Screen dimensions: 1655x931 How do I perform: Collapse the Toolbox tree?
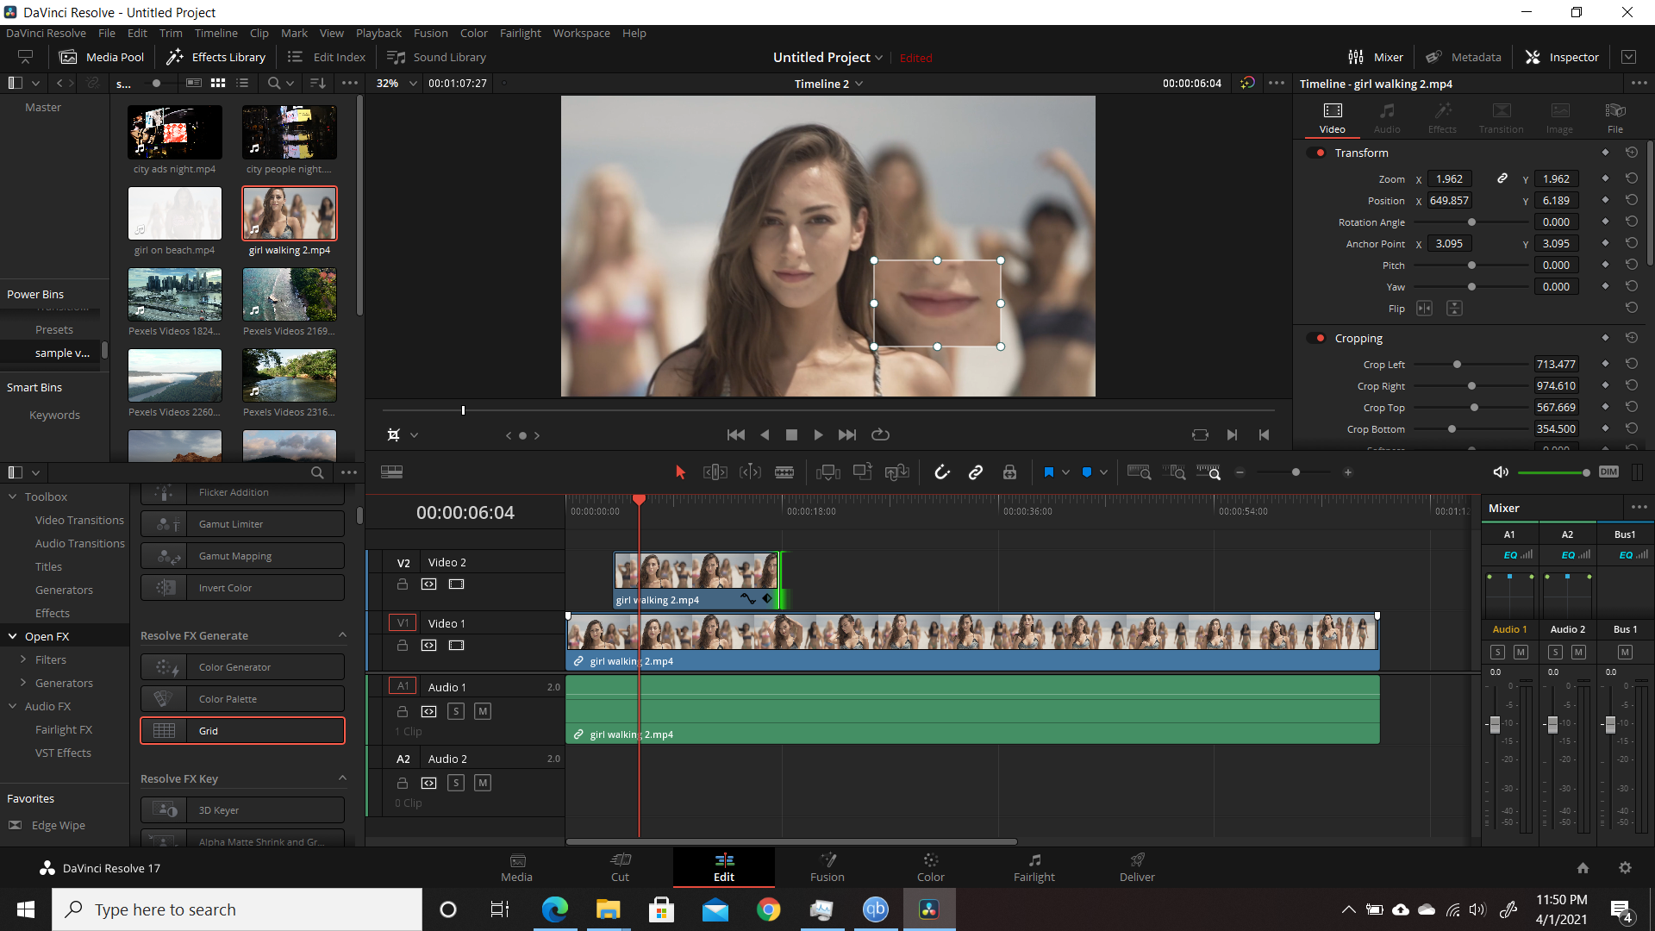point(13,497)
